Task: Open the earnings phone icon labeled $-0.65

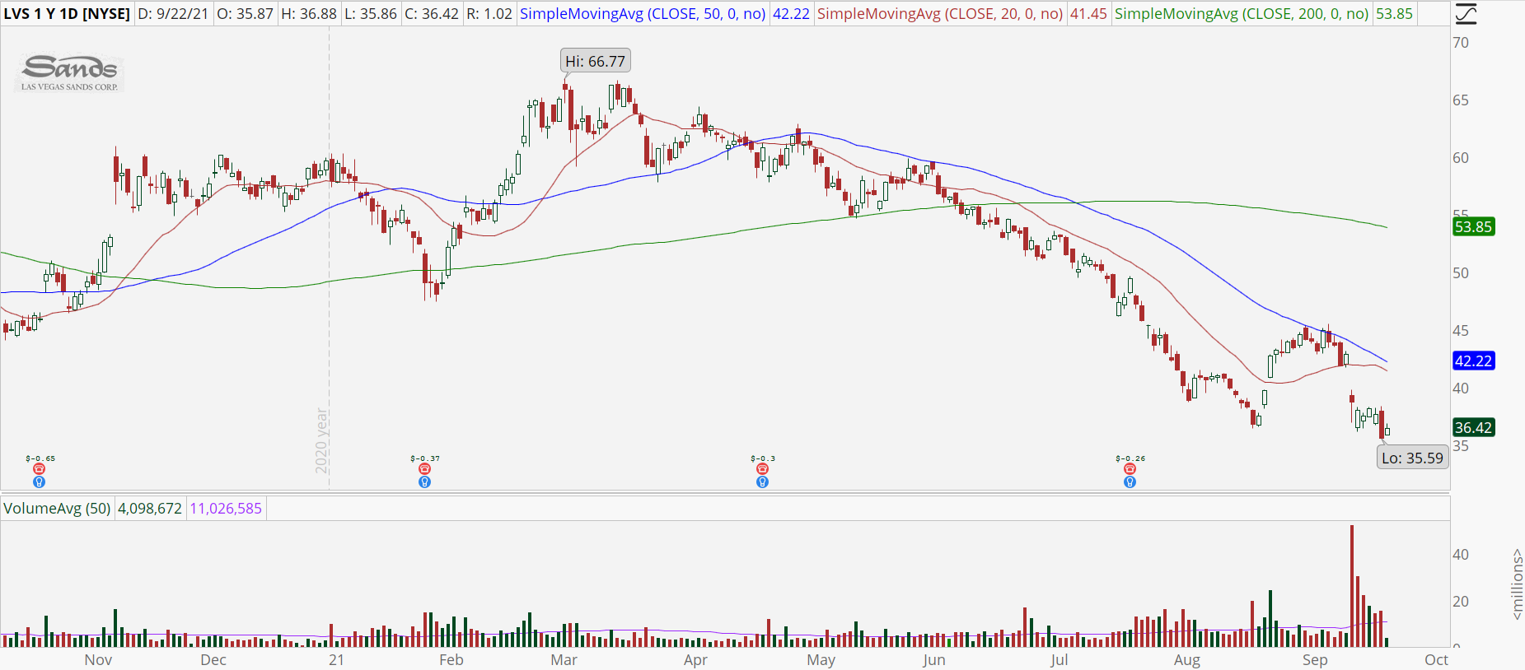Action: 39,469
